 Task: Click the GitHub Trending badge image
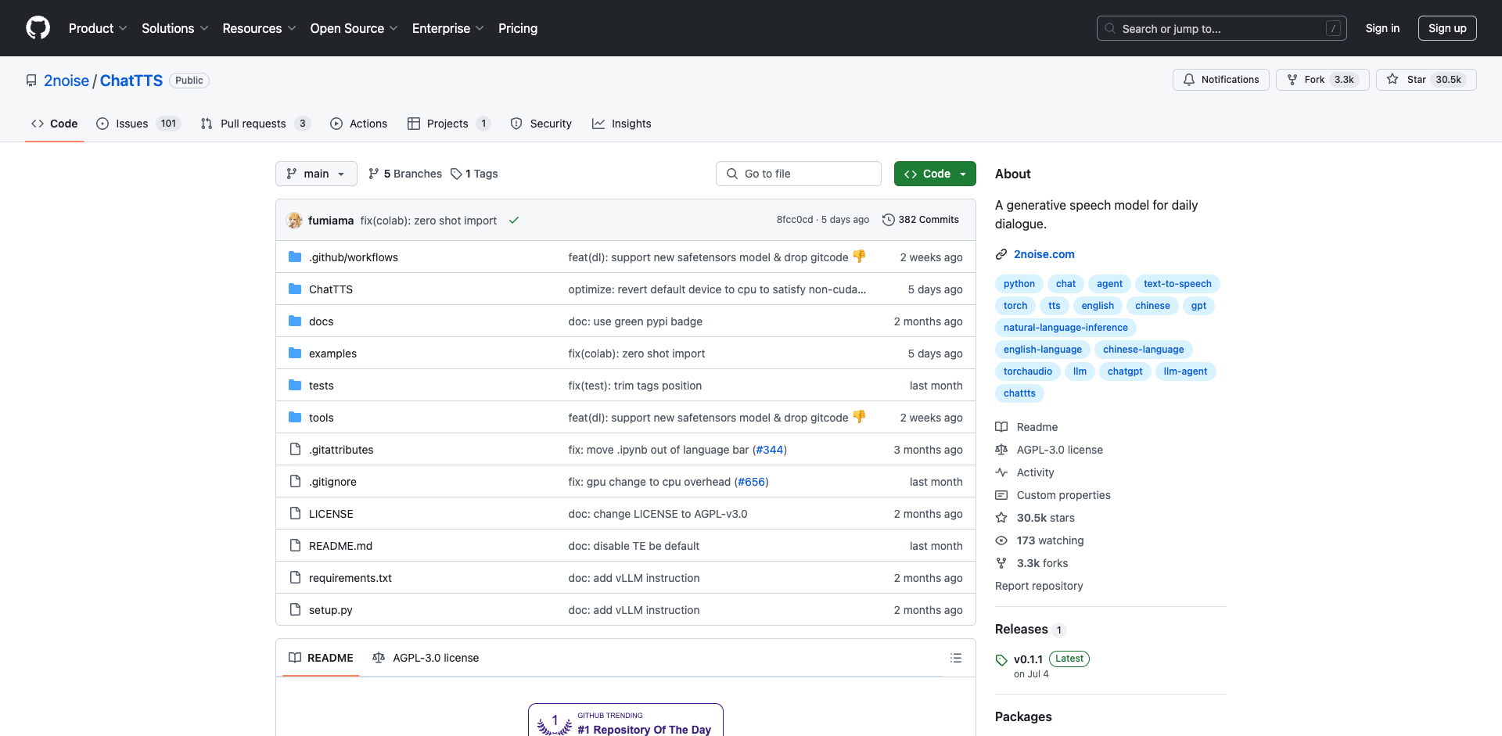click(626, 720)
